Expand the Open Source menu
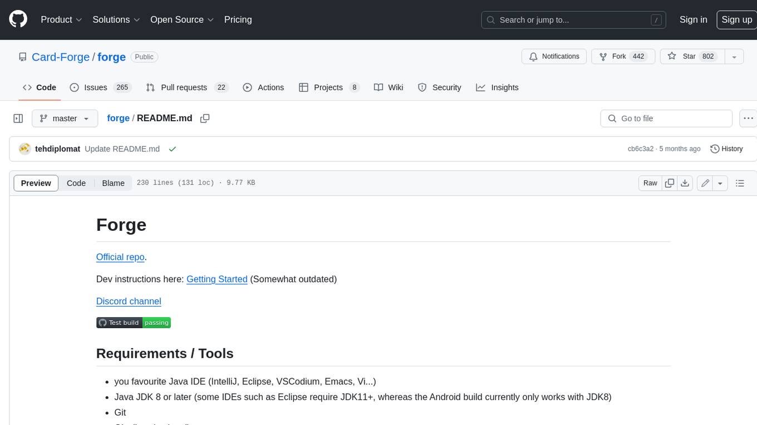 pyautogui.click(x=182, y=19)
